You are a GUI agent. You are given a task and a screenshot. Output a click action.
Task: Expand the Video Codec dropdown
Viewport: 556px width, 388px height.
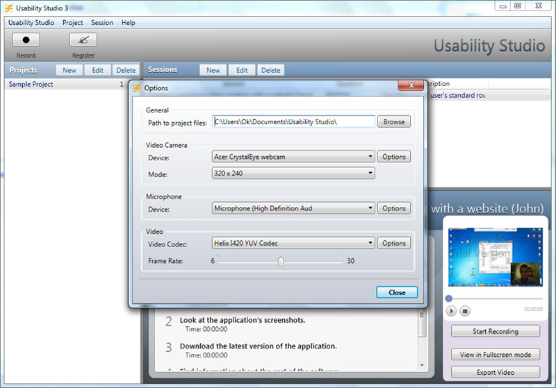(x=293, y=243)
